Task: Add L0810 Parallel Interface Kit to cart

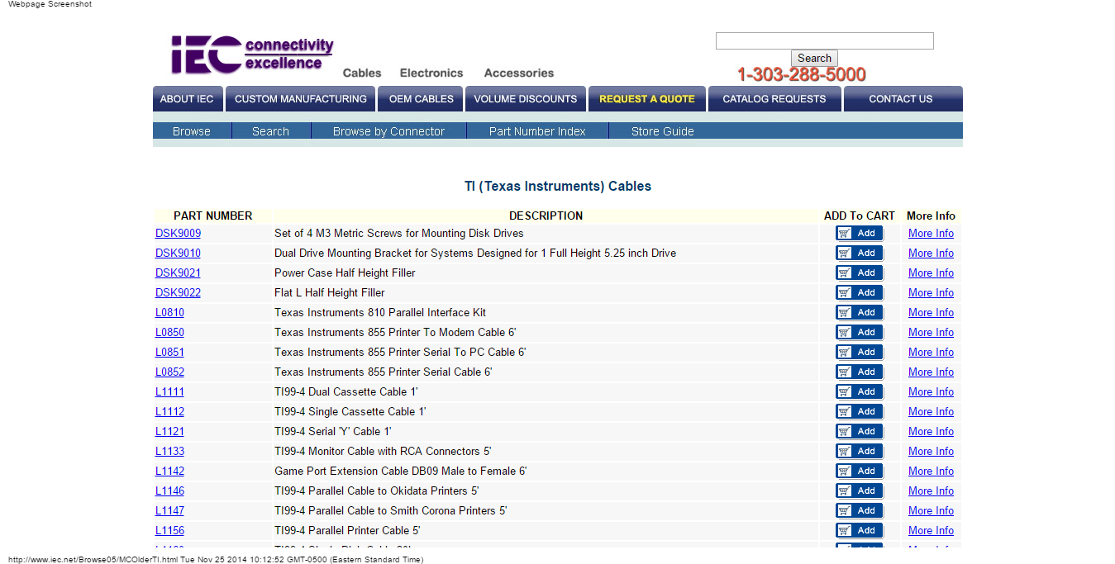Action: pos(859,312)
